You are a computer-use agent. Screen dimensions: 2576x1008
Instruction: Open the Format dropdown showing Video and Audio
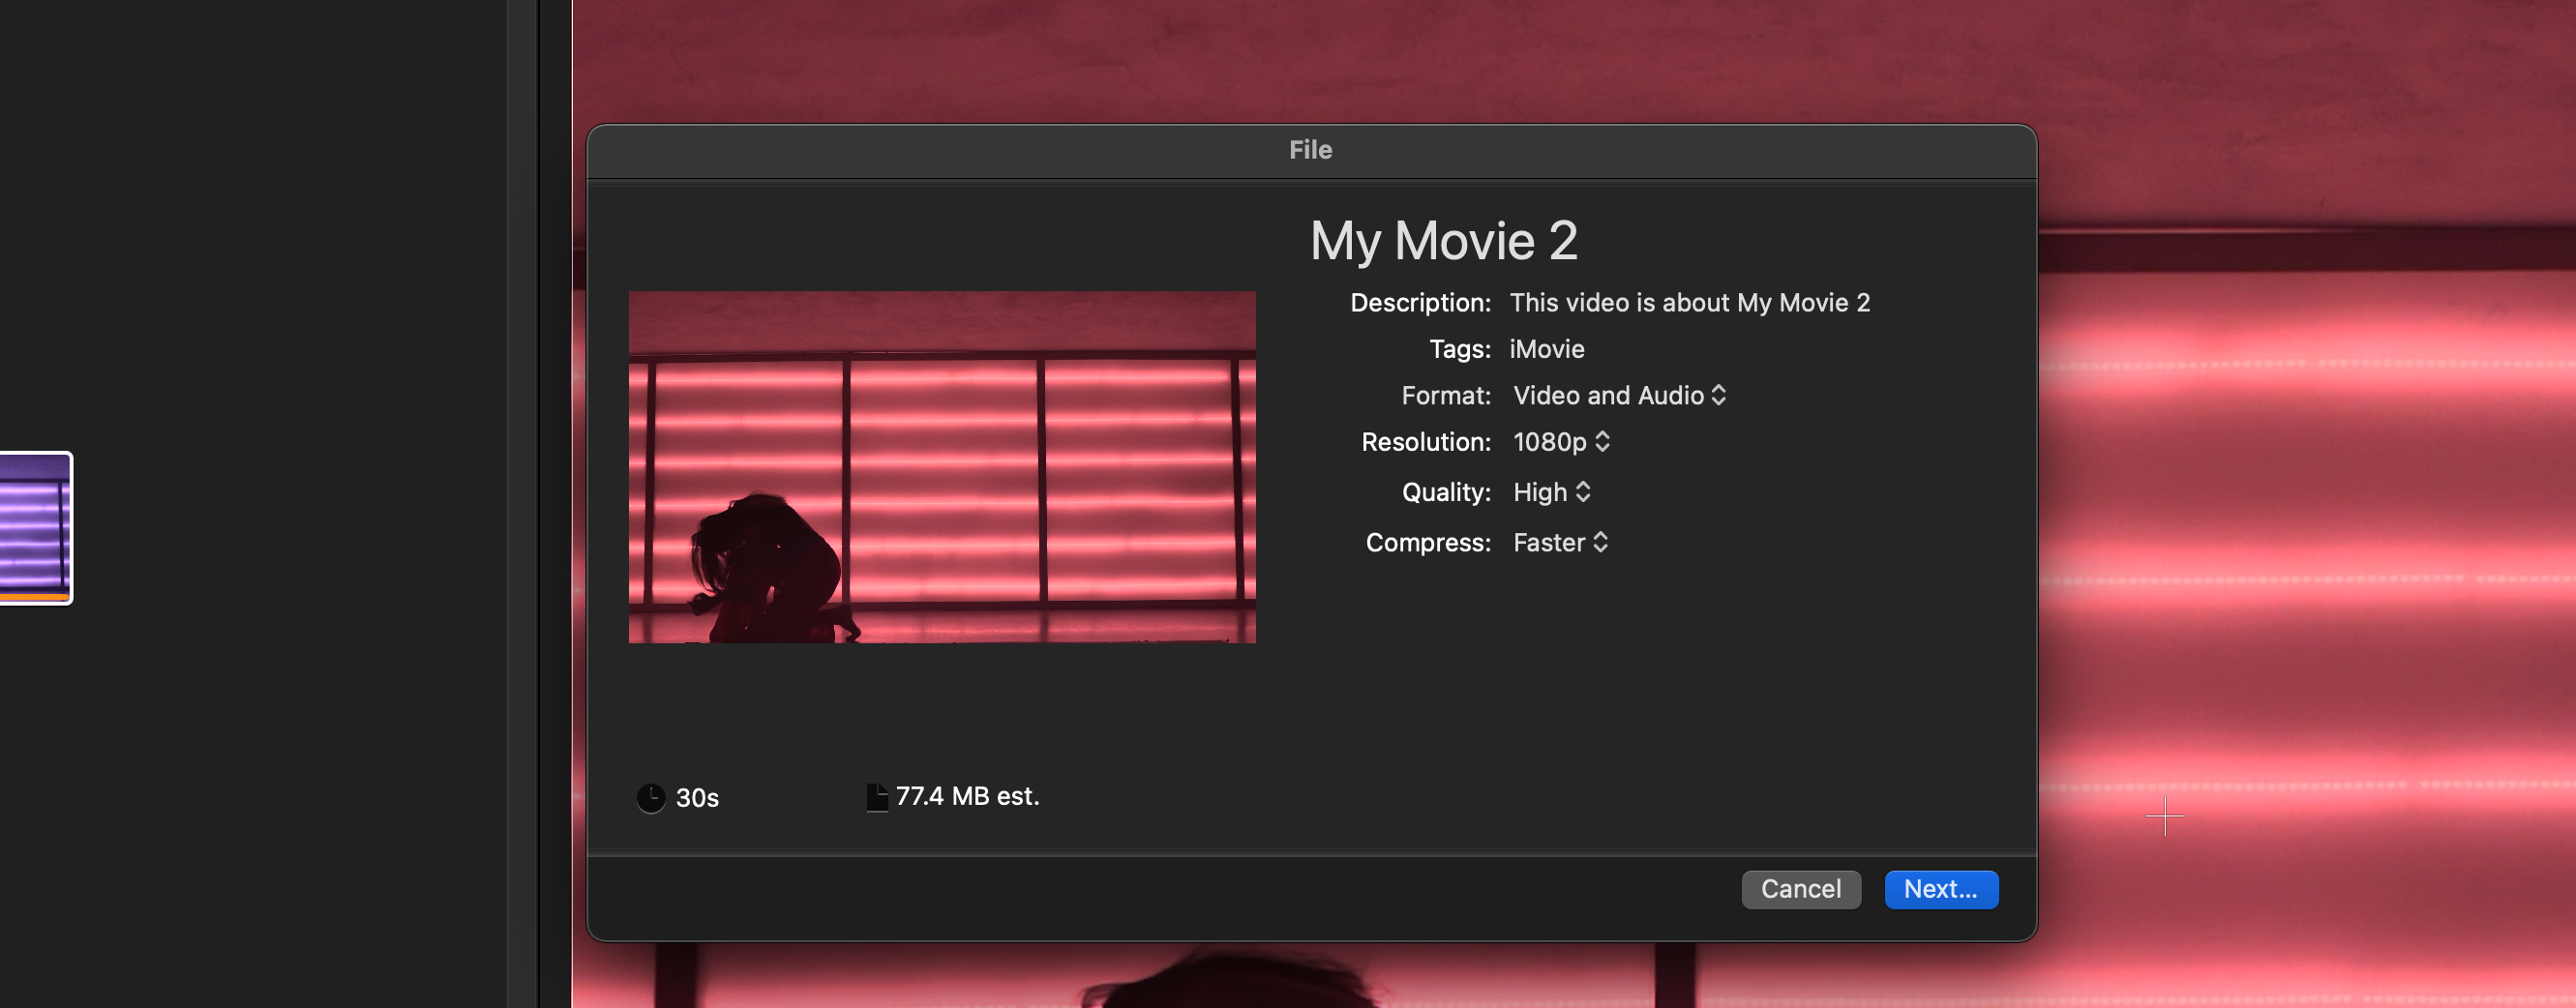click(x=1619, y=395)
